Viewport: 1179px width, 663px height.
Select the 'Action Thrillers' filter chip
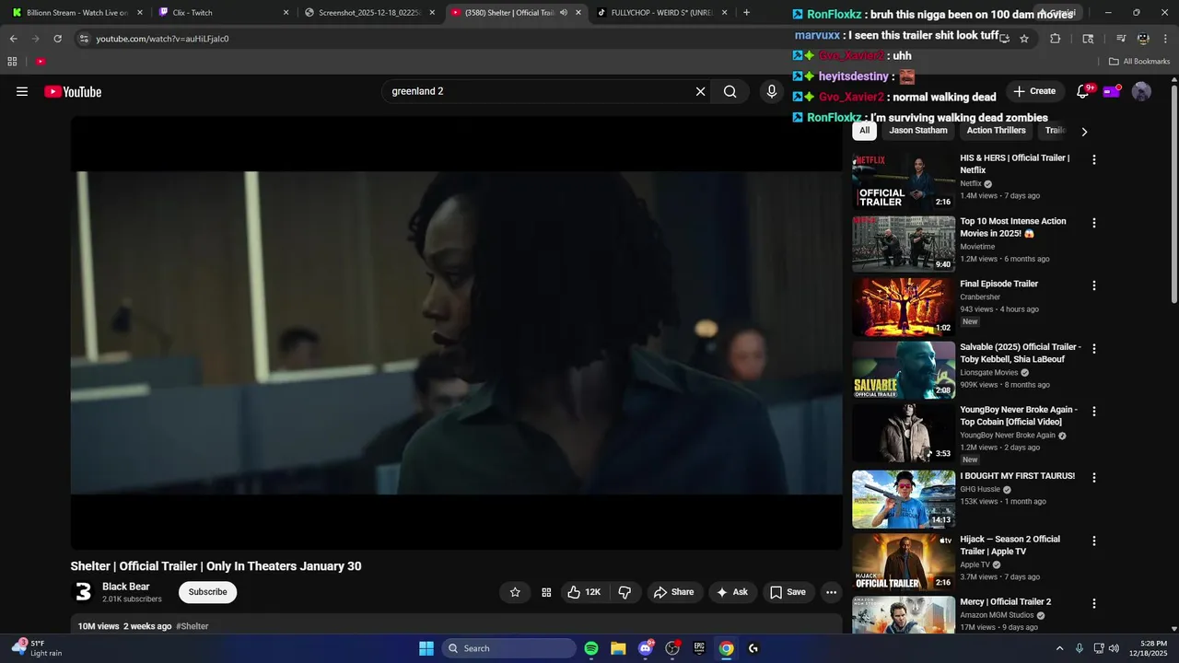(x=996, y=131)
